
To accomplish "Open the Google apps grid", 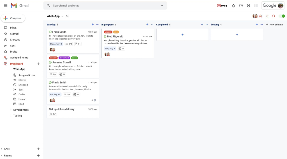I will click(256, 6).
